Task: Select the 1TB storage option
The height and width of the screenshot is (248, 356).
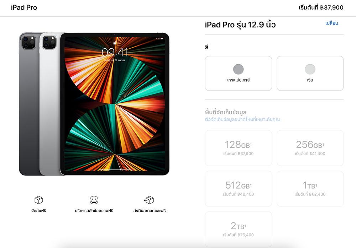Action: (310, 189)
